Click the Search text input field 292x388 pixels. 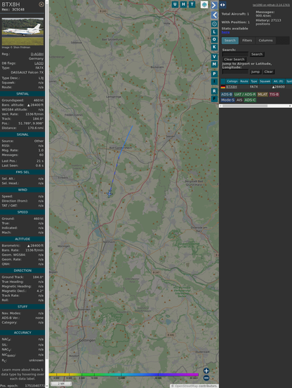[235, 54]
